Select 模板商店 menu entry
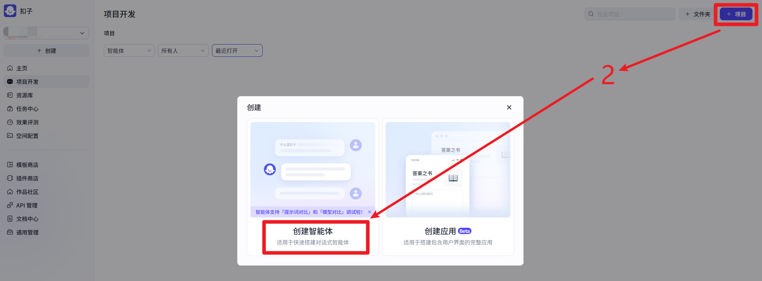Image resolution: width=762 pixels, height=281 pixels. [x=46, y=165]
